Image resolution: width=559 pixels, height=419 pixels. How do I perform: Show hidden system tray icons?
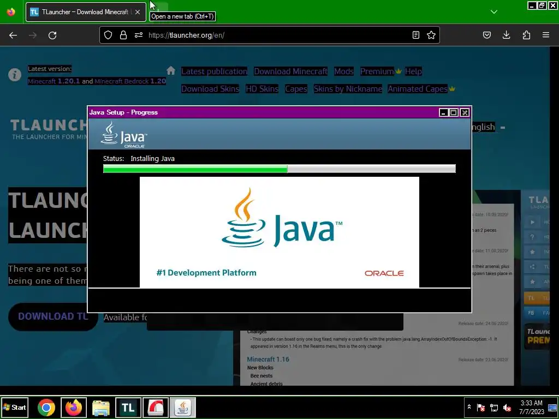coord(469,407)
